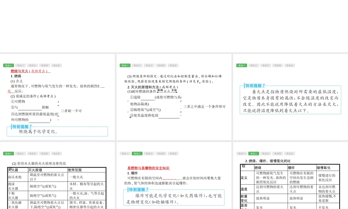
Task: Select 考点三 tab on the 燃烧与灭火 slide
Action: (x=32, y=65)
